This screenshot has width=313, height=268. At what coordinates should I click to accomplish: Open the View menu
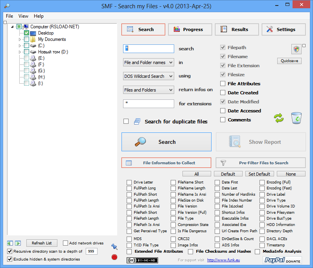23,16
